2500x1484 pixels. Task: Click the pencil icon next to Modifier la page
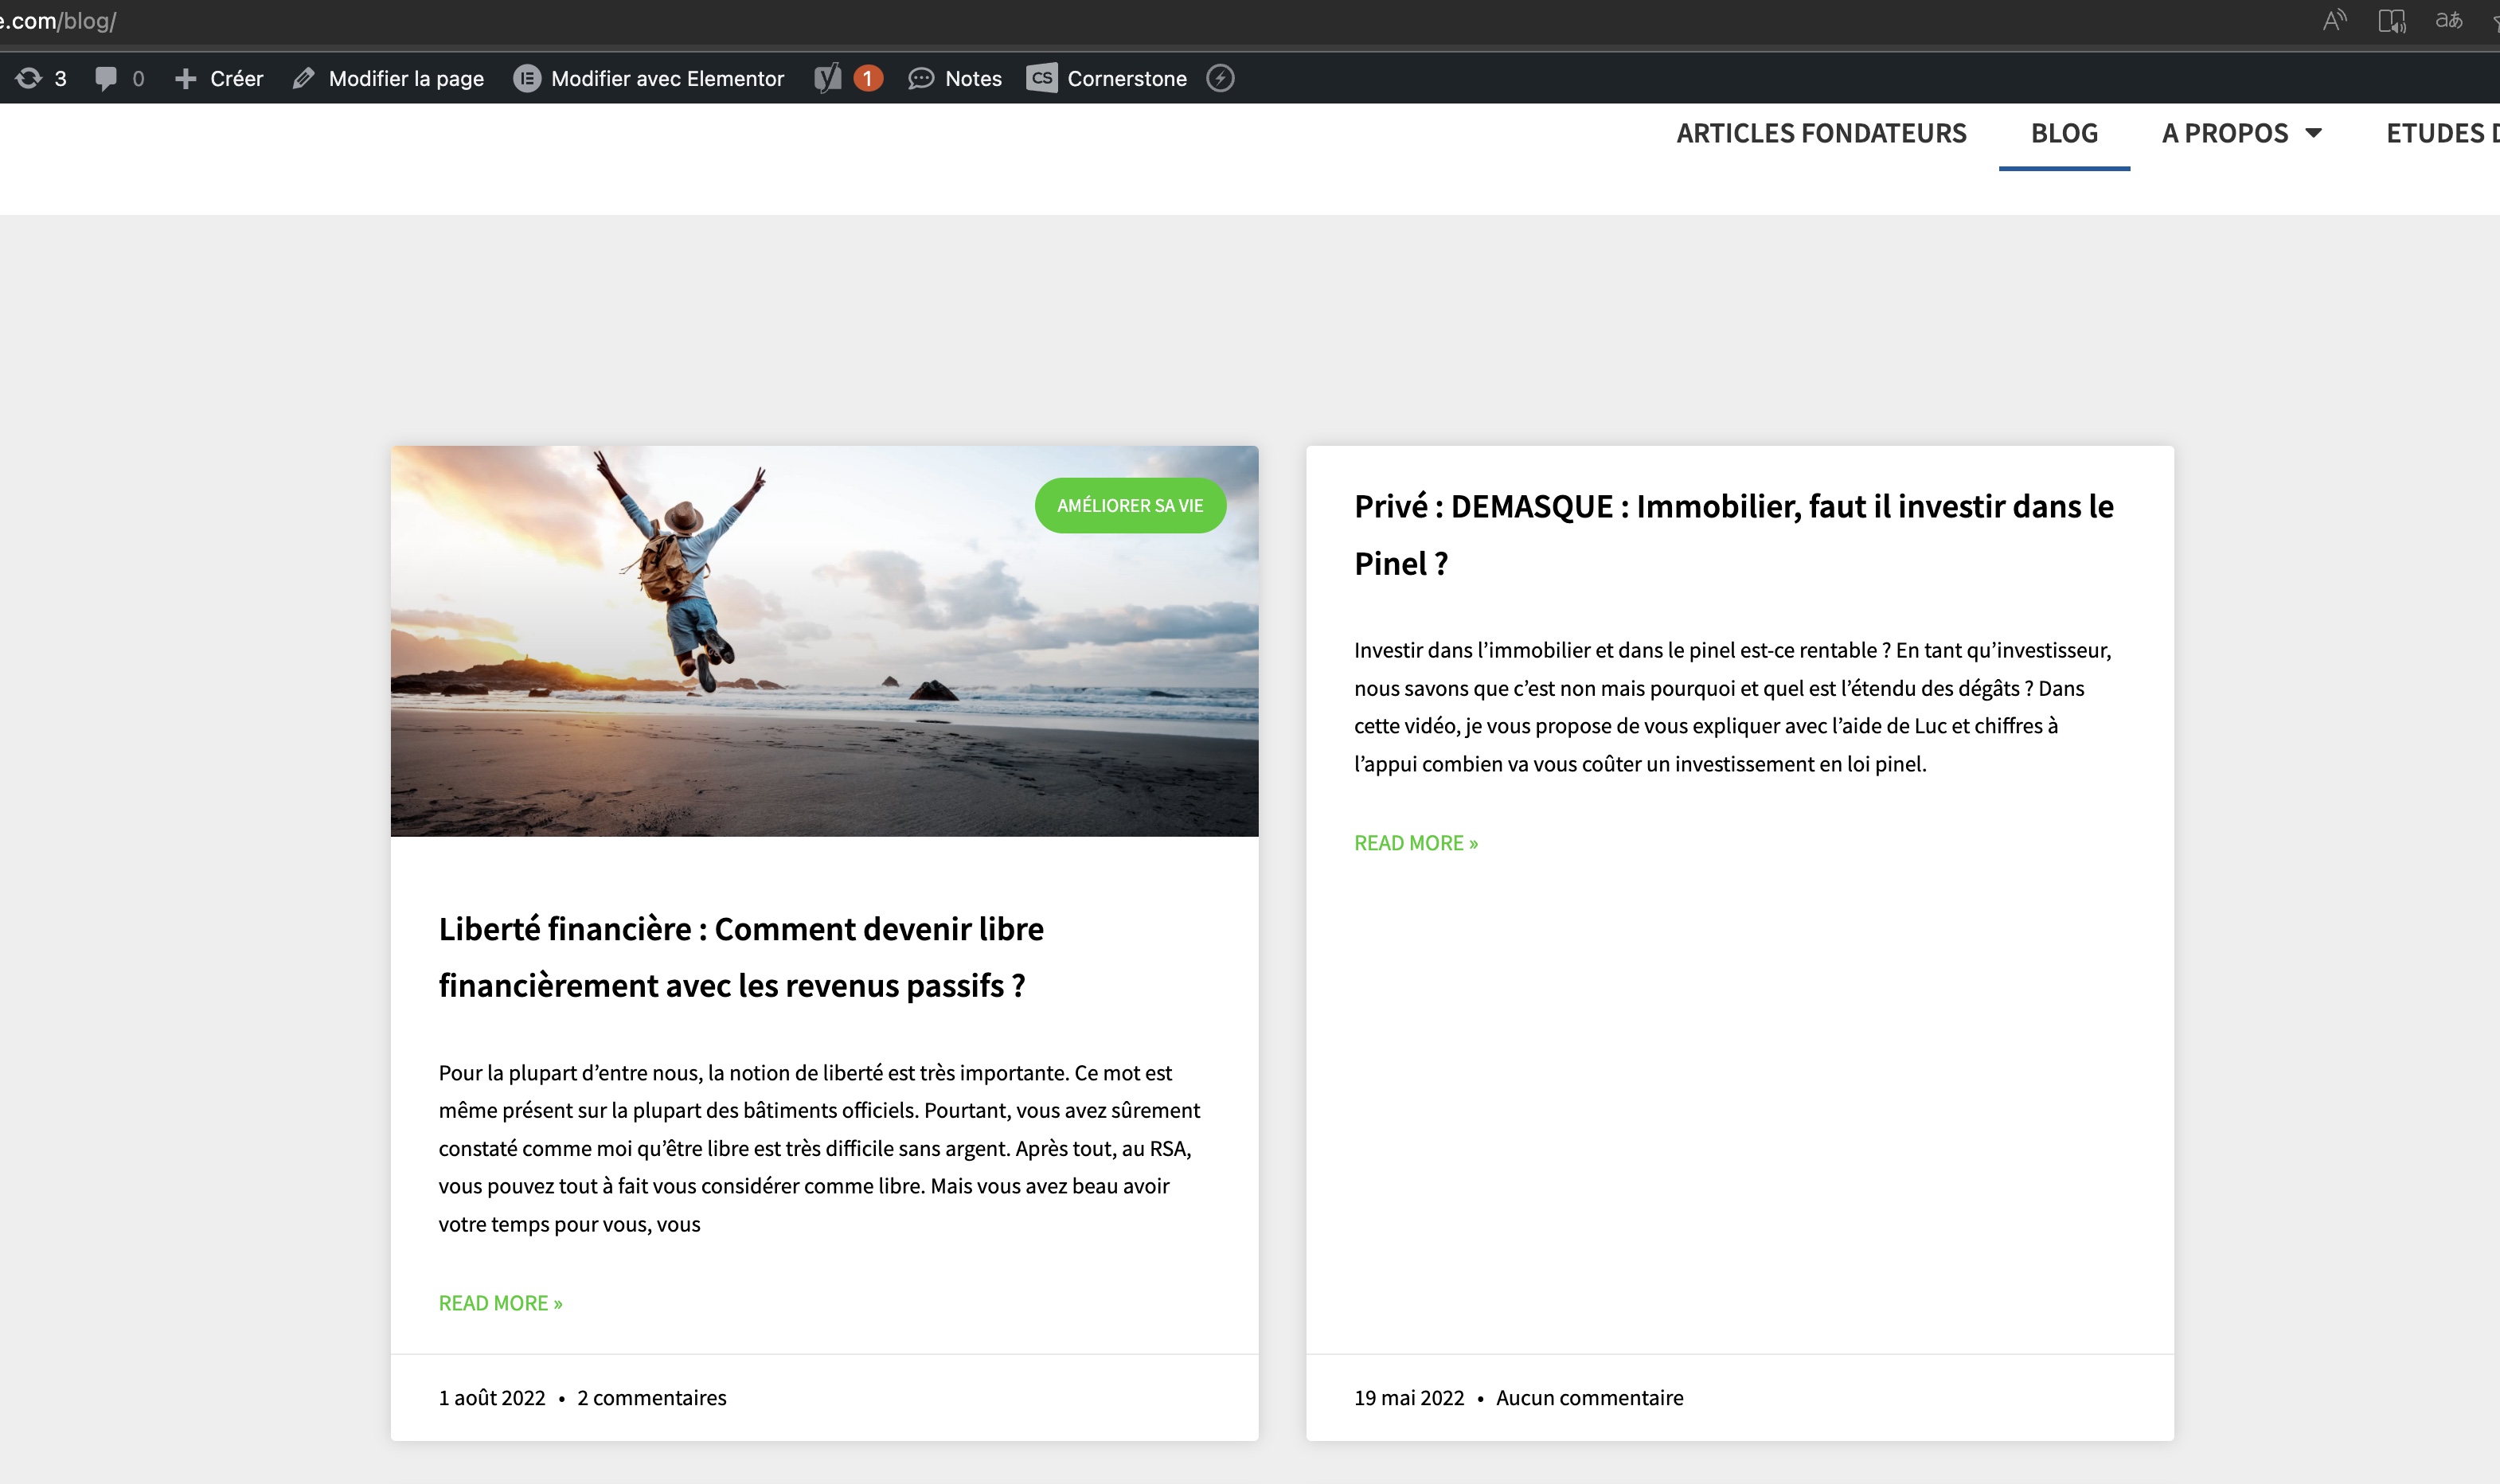point(303,78)
